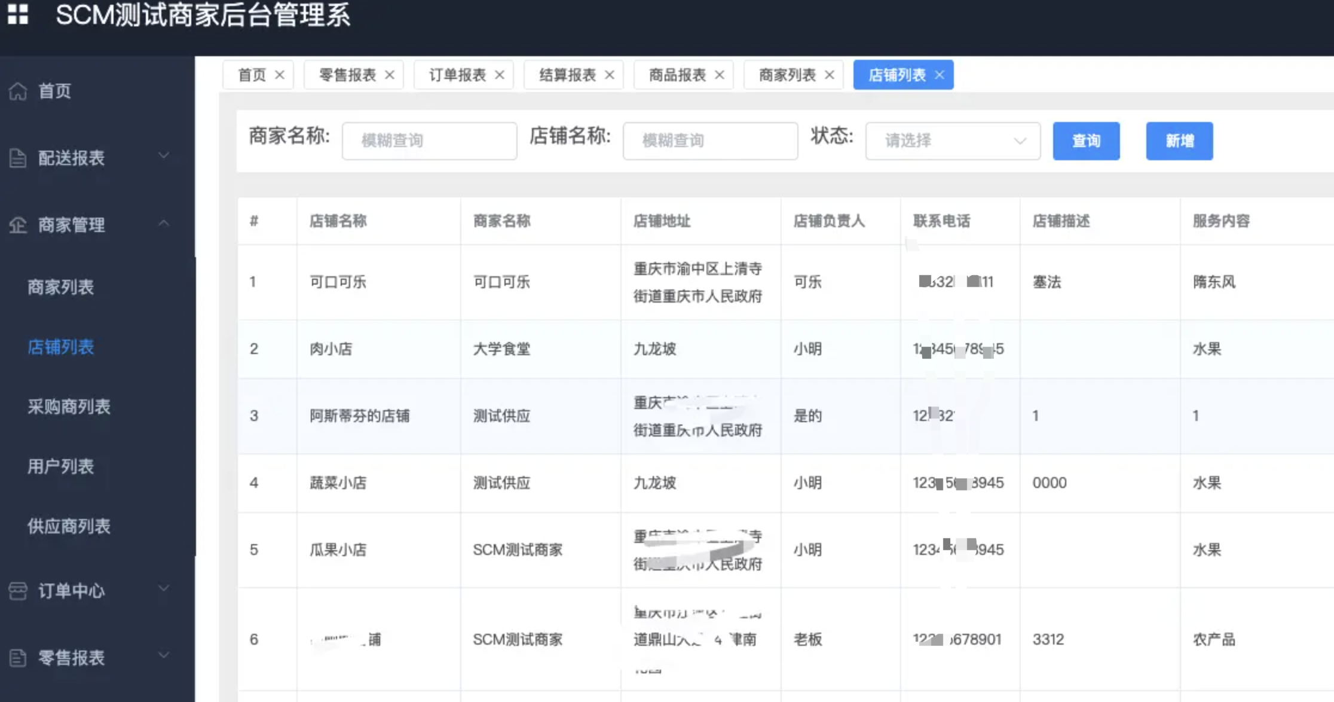The height and width of the screenshot is (702, 1334).
Task: Click the 首页 sidebar icon
Action: pos(18,91)
